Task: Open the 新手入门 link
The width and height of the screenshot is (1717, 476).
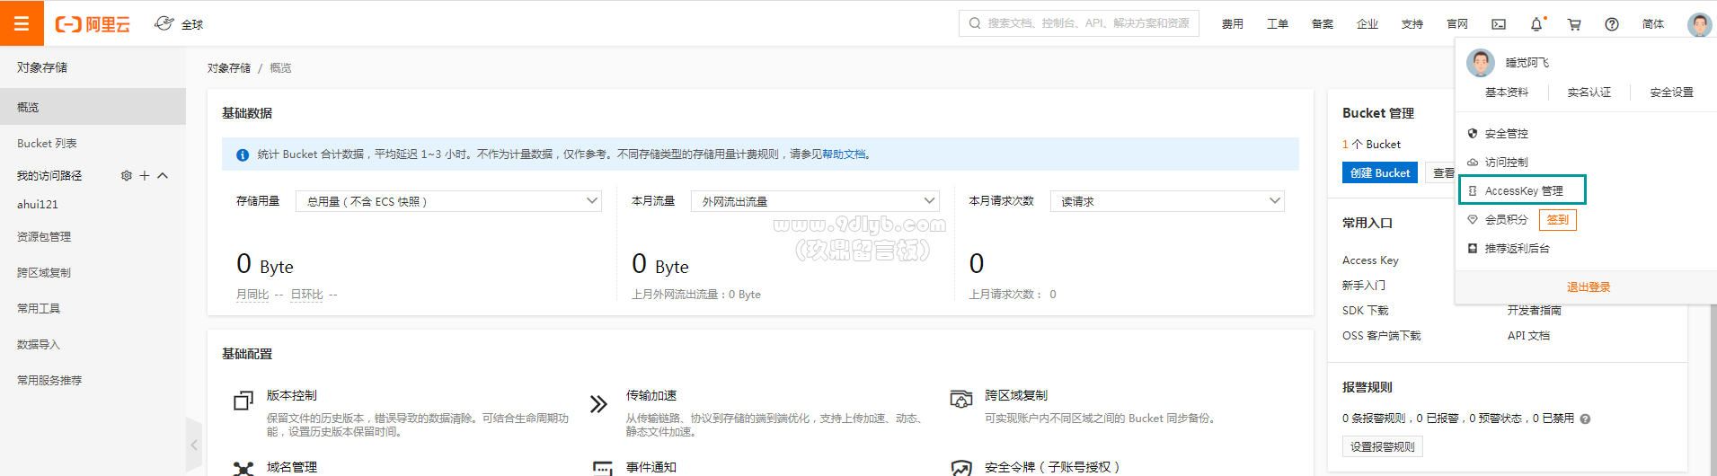Action: point(1364,286)
